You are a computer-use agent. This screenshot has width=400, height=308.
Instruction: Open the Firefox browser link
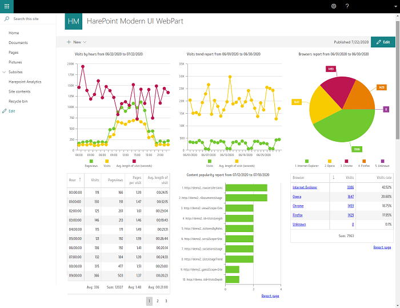(298, 215)
